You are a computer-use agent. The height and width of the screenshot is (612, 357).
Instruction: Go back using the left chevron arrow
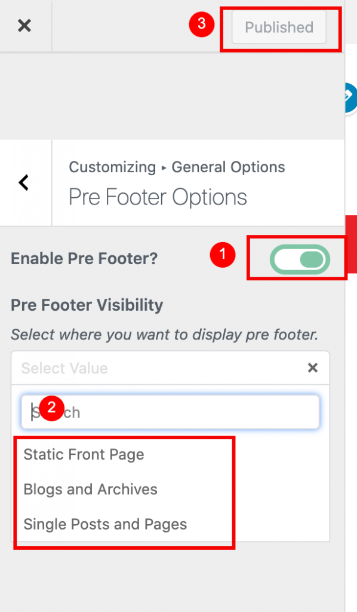24,182
